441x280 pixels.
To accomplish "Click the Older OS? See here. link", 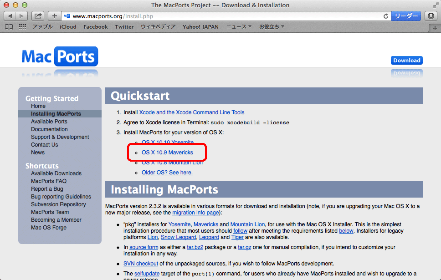I will coord(167,173).
